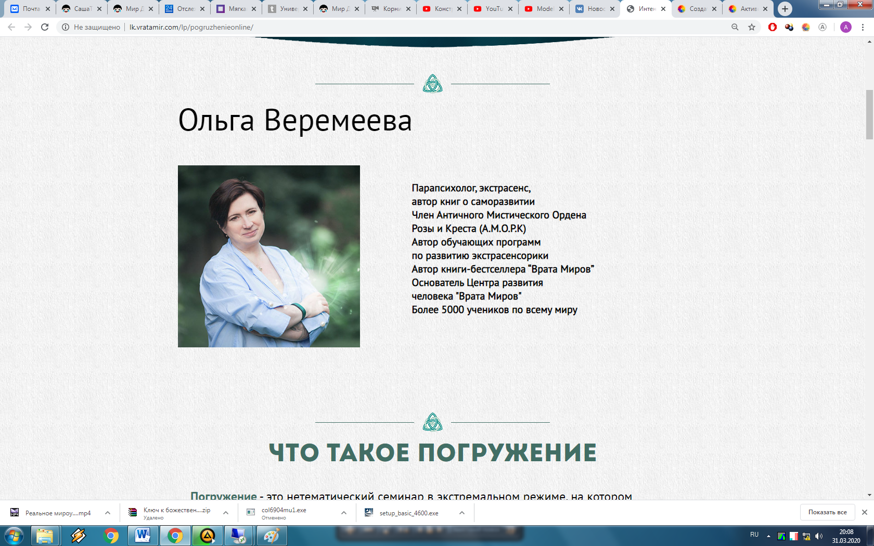Close the Mode YouTube tab

[x=561, y=9]
